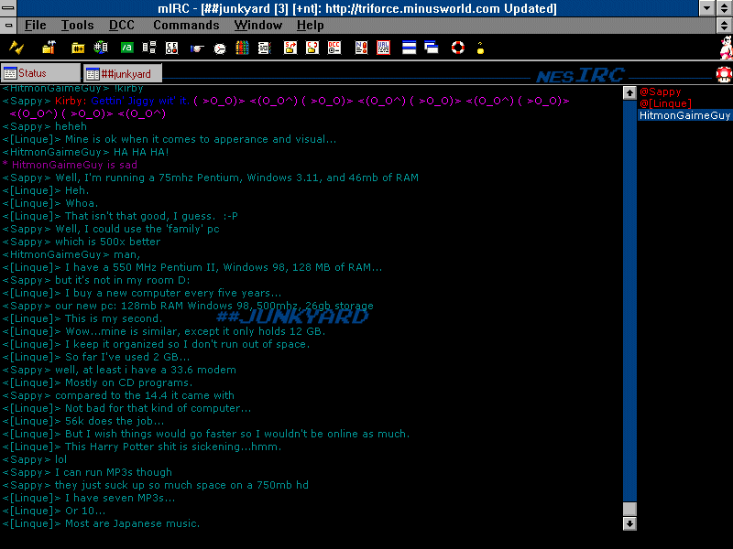This screenshot has height=549, width=733.
Task: Open the application control menu box in title bar
Action: click(x=9, y=8)
